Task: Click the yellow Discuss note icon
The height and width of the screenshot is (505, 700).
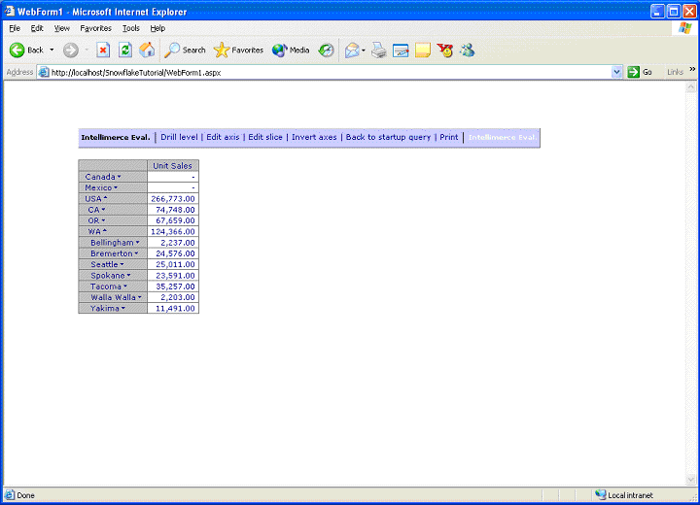Action: pos(422,50)
